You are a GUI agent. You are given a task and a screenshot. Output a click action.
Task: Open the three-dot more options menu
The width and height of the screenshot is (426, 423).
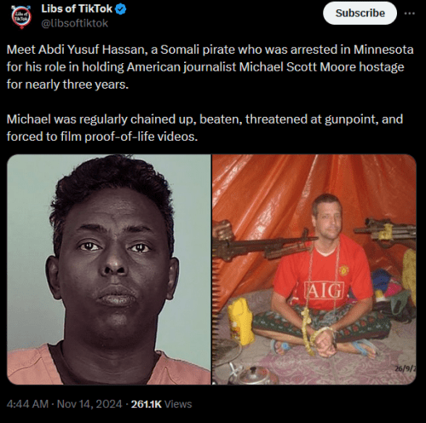[x=409, y=14]
